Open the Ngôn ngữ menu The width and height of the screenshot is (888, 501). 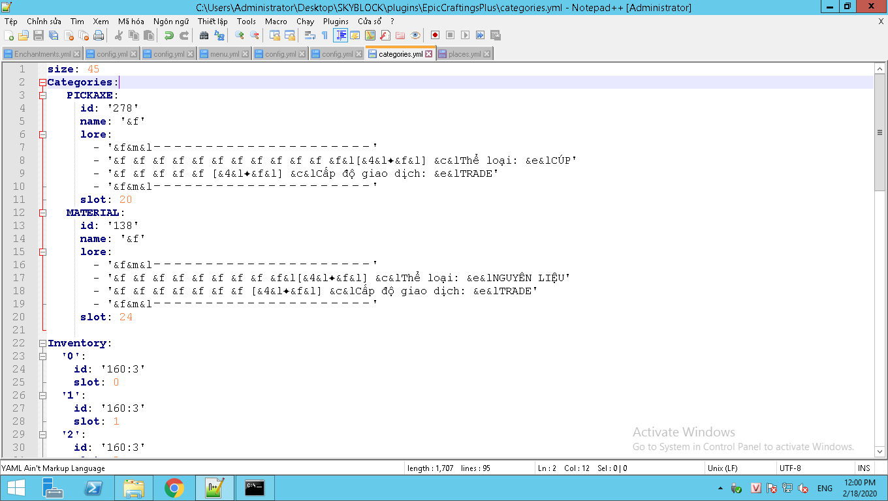pyautogui.click(x=171, y=22)
